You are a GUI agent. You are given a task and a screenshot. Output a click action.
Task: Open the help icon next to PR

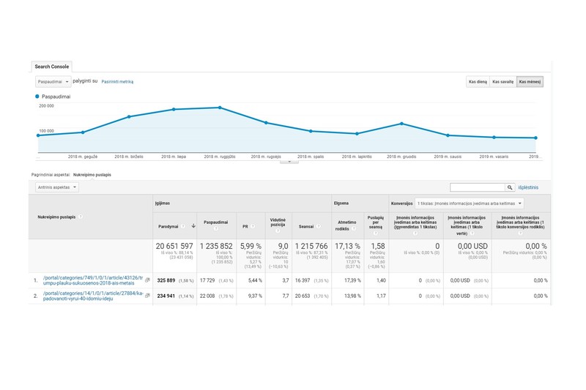point(253,226)
